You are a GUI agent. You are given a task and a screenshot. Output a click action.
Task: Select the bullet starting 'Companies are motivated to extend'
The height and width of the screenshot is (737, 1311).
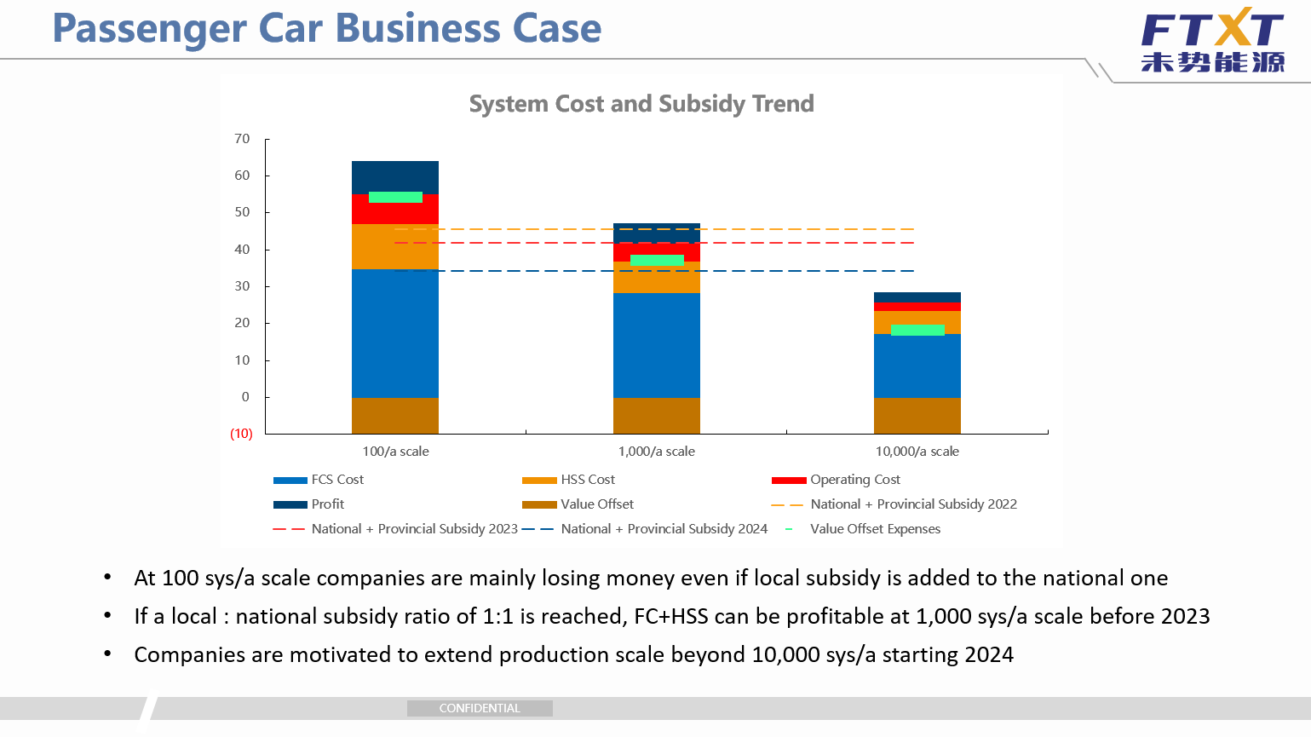pos(574,654)
